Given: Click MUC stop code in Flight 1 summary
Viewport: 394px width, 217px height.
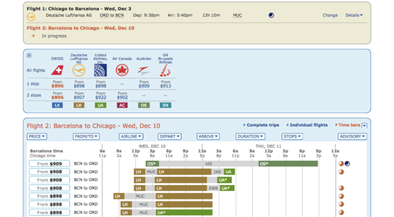Looking at the screenshot, I should point(237,15).
